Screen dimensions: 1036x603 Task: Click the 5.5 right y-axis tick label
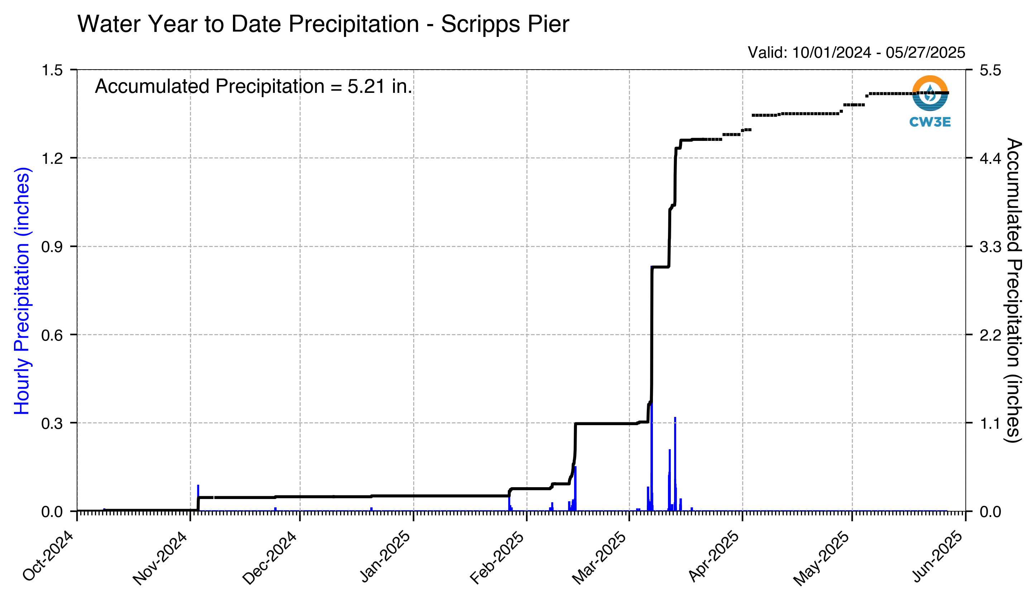pos(991,70)
